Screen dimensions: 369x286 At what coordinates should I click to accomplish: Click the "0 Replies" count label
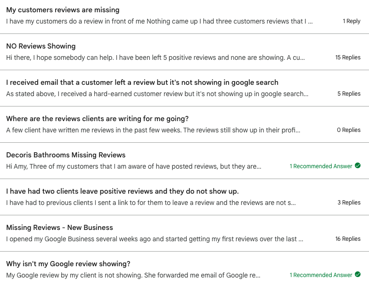349,130
